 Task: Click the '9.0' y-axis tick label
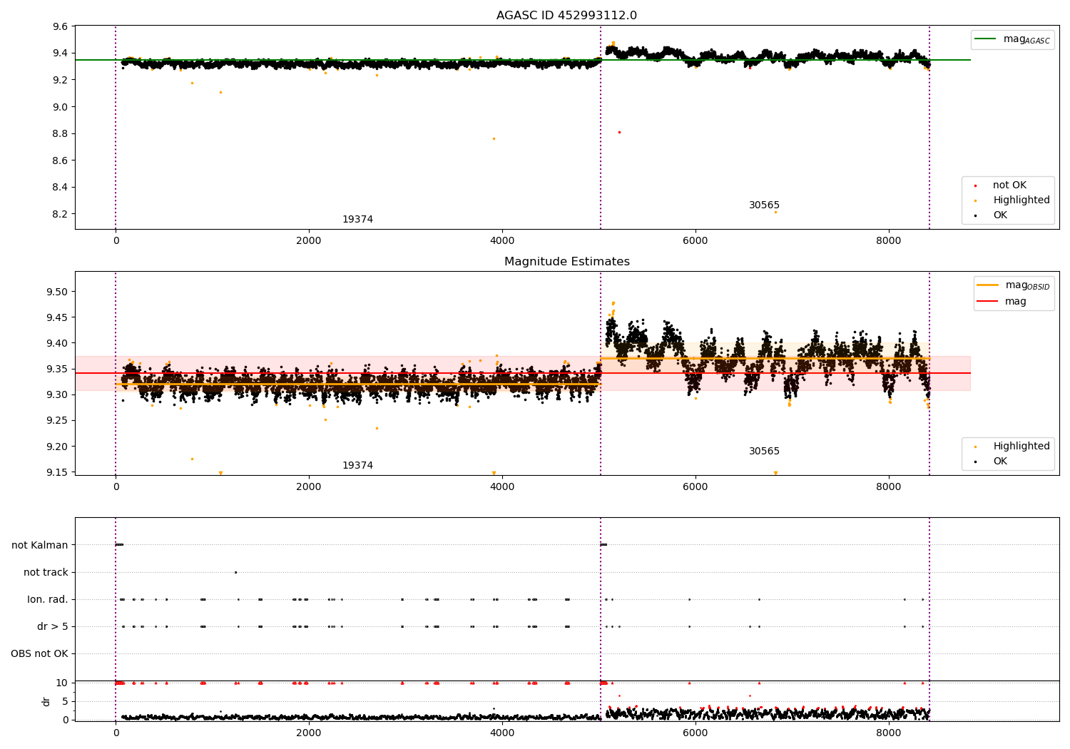(x=60, y=107)
